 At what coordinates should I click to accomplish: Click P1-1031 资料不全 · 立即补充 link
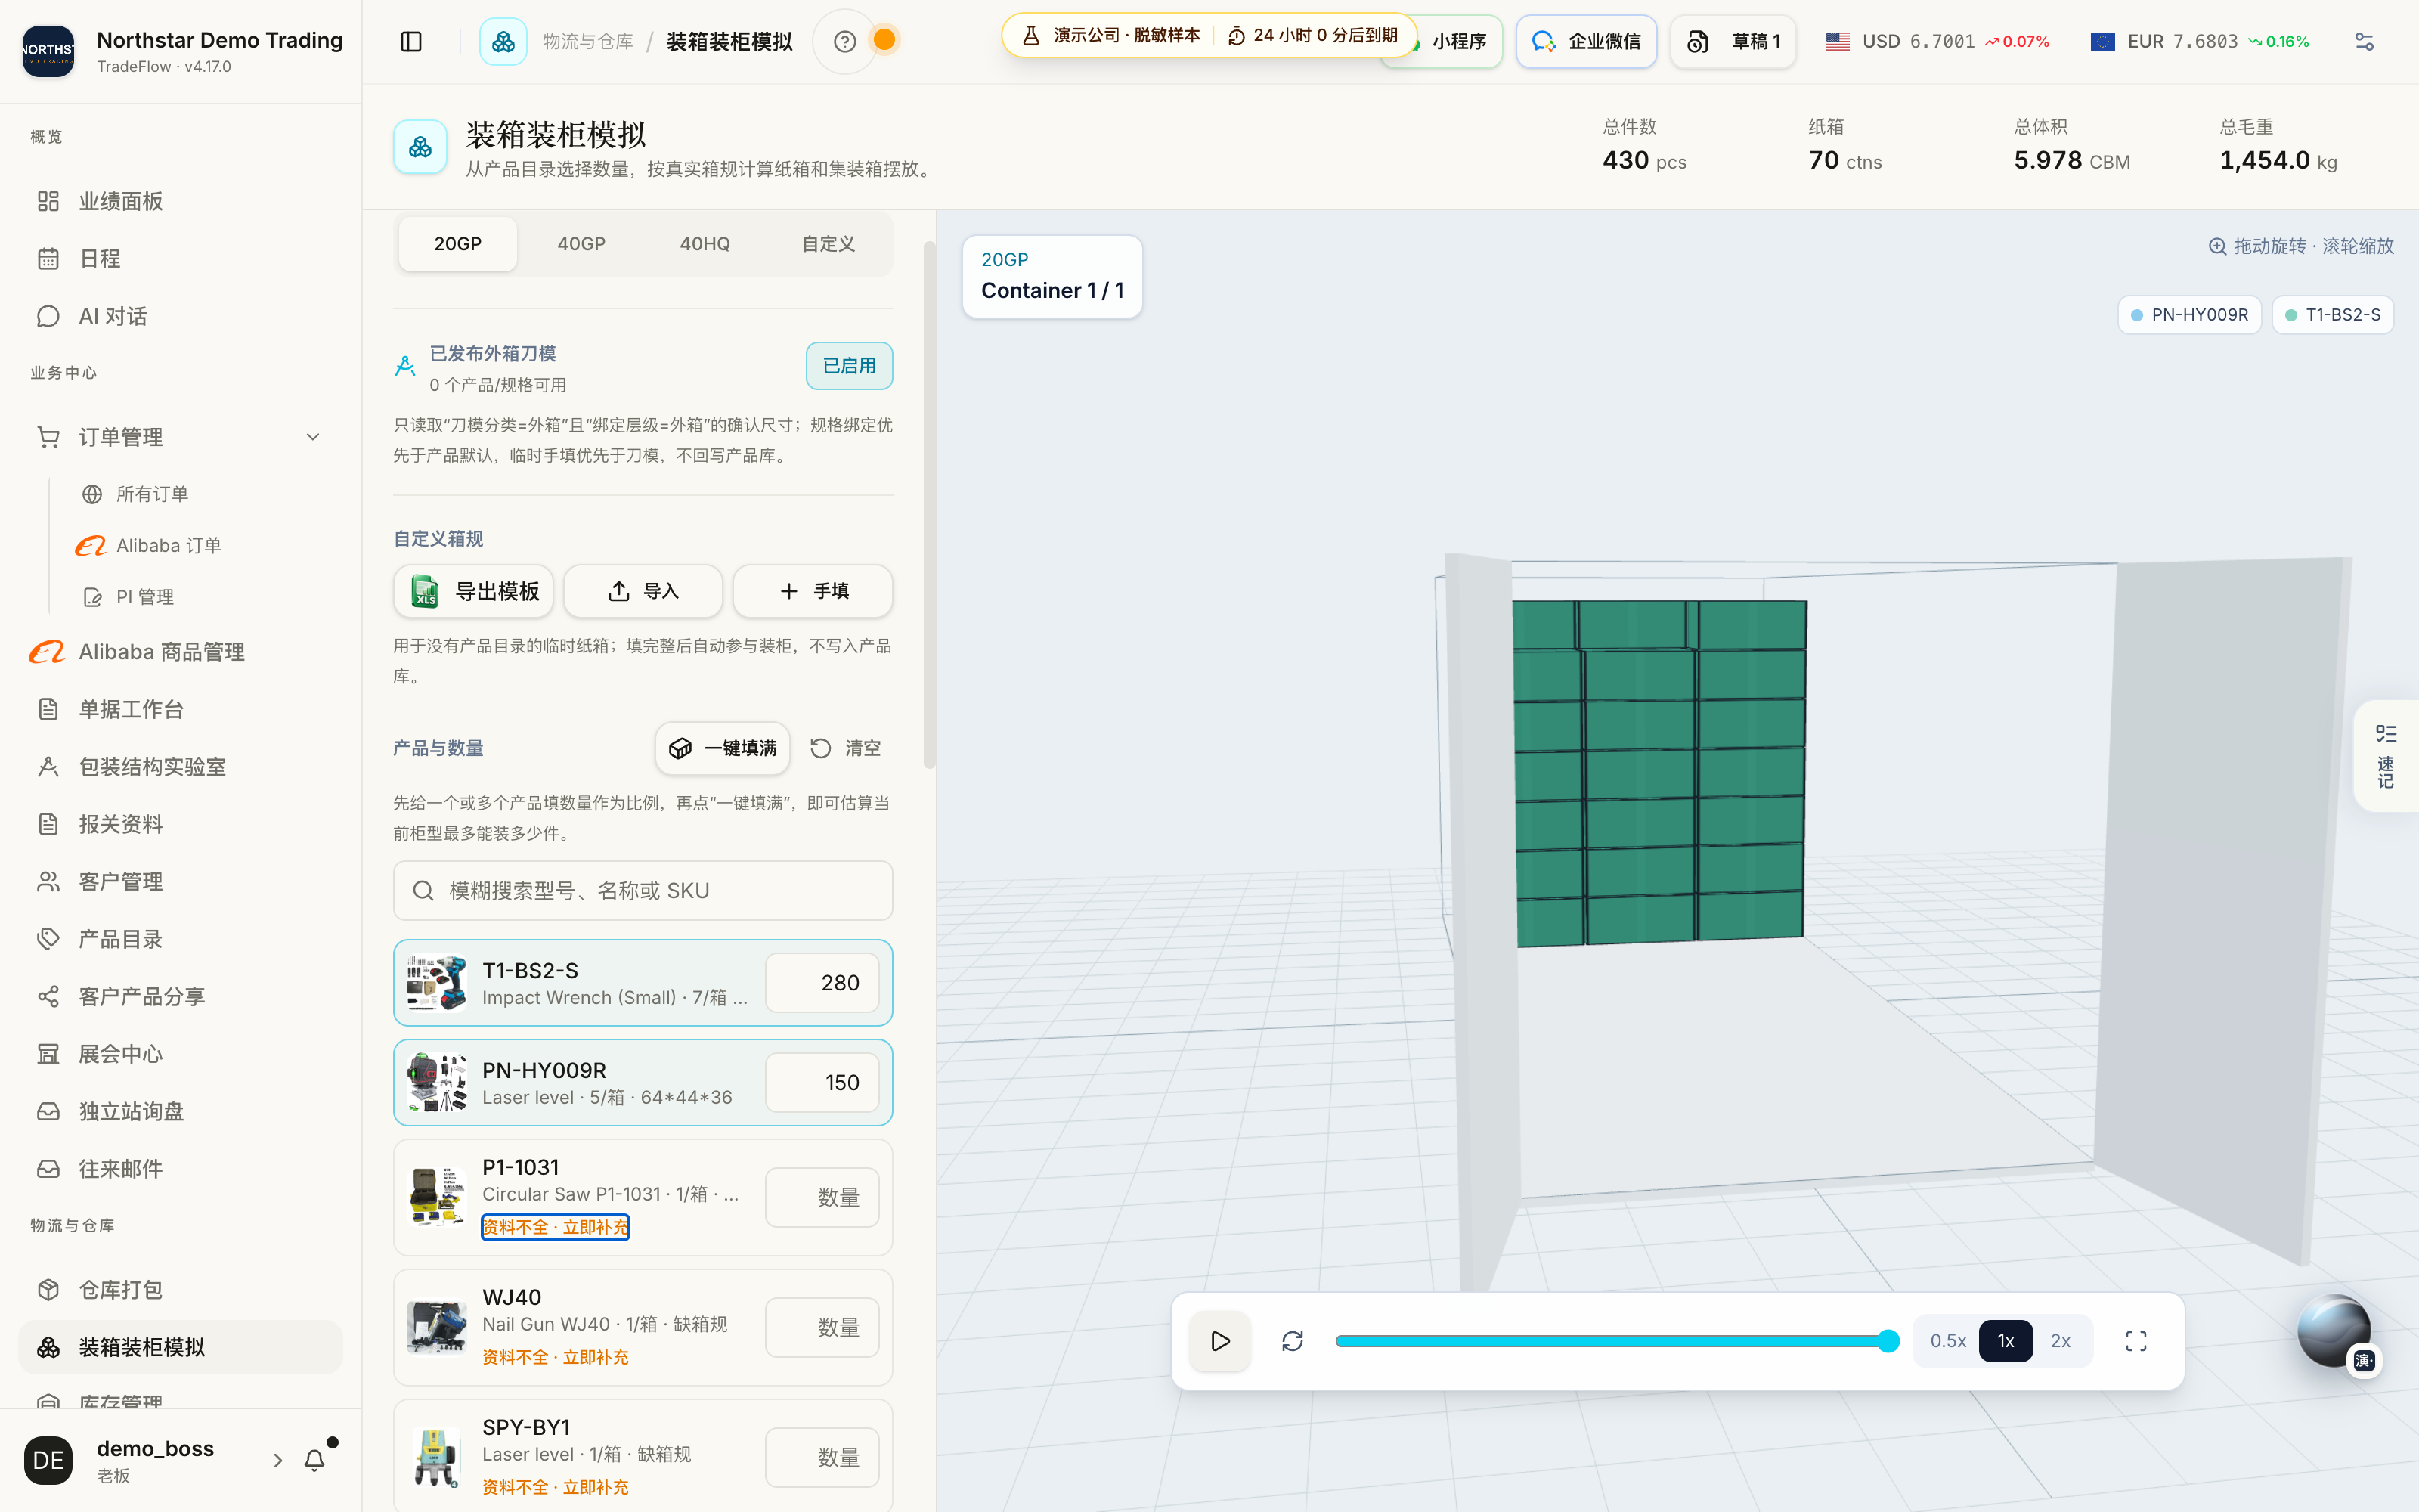coord(556,1227)
